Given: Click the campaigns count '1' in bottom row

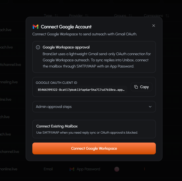Looking at the screenshot, I should (144, 169).
